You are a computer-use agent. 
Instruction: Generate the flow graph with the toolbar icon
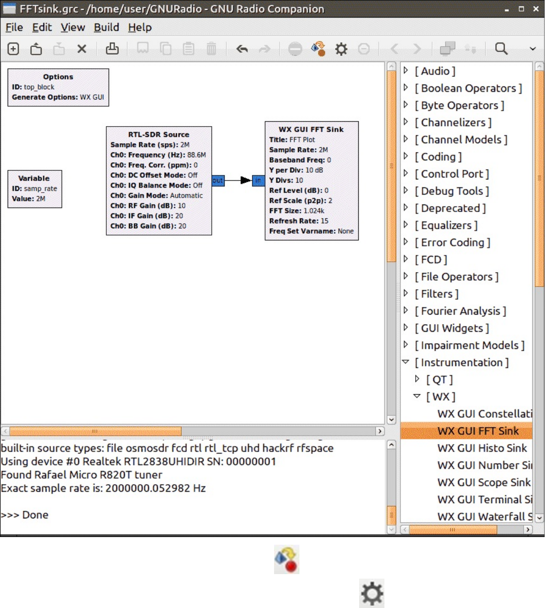pos(318,48)
